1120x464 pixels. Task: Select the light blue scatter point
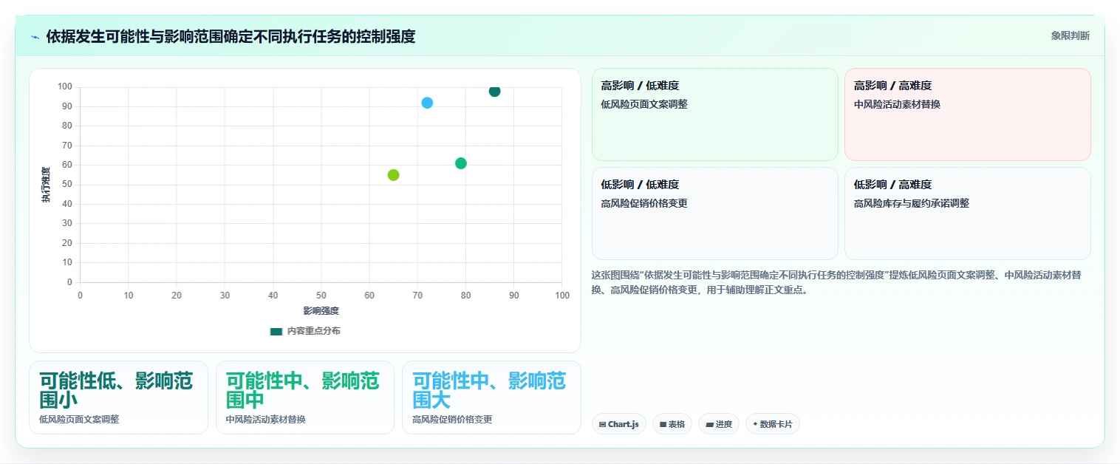click(427, 103)
